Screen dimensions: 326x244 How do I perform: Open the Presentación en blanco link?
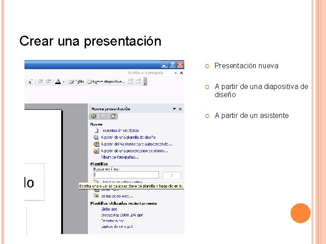coord(120,131)
